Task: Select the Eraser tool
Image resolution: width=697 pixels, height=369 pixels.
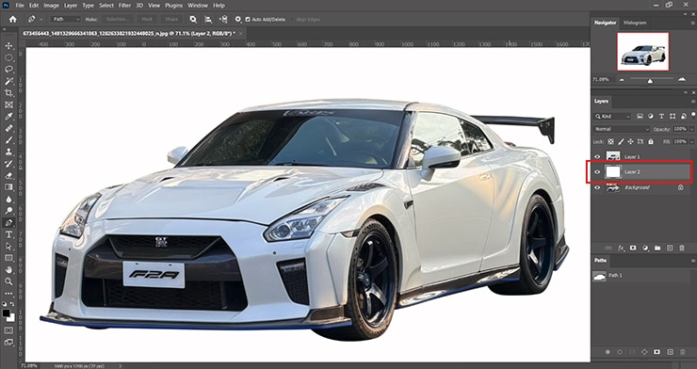Action: pos(8,175)
